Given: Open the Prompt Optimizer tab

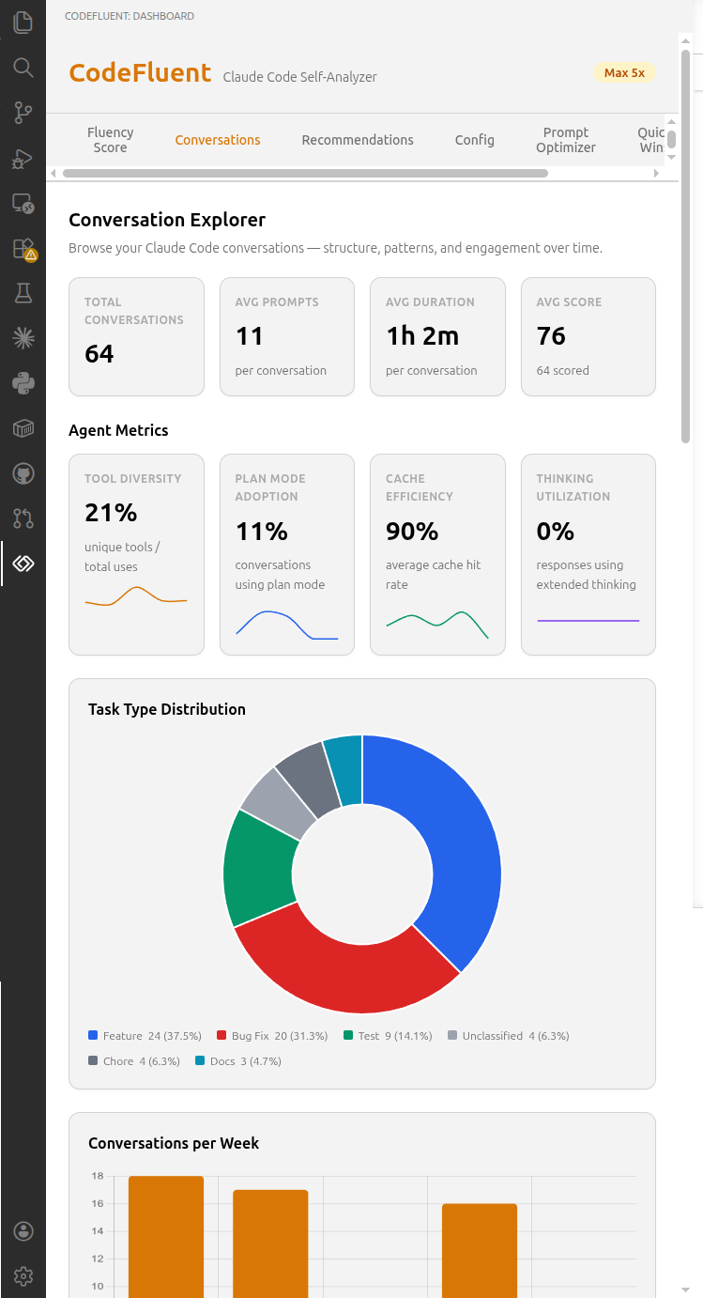Looking at the screenshot, I should (566, 140).
